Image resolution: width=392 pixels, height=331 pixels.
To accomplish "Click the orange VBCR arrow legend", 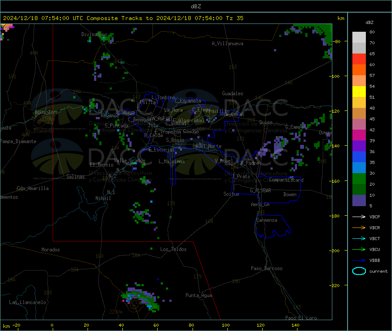I will (359, 227).
